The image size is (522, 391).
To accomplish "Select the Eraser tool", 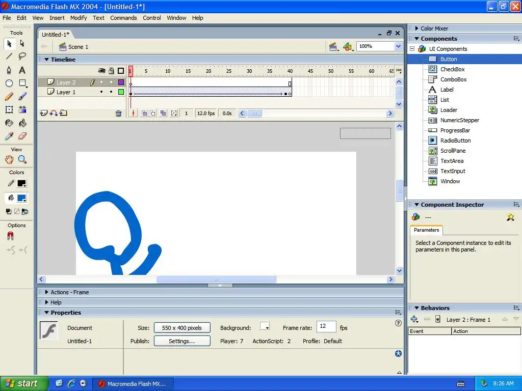I will (x=22, y=136).
